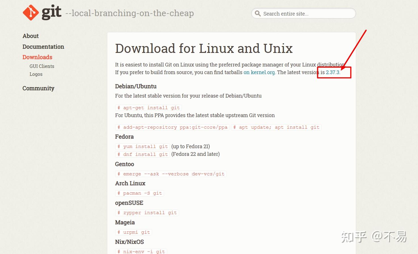Image resolution: width=418 pixels, height=254 pixels.
Task: Go to the Downloads section
Action: coord(37,57)
